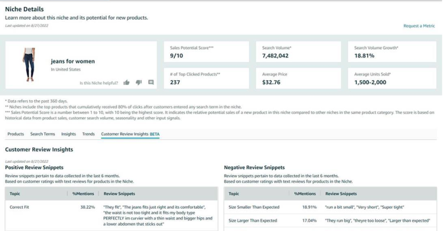This screenshot has width=443, height=231.
Task: Open the comment feedback icon
Action: pyautogui.click(x=151, y=82)
